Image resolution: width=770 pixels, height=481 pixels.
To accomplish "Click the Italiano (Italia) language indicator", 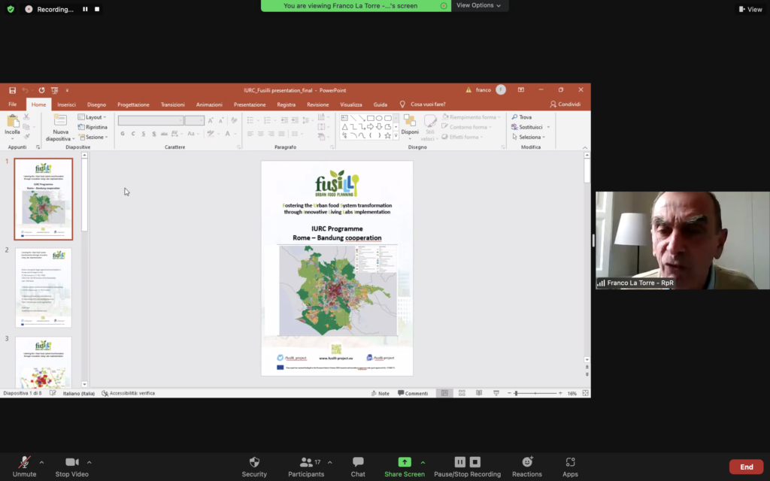I will [78, 393].
